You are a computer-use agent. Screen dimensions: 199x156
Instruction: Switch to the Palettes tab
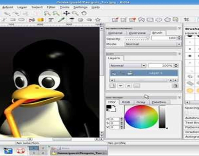click(159, 102)
